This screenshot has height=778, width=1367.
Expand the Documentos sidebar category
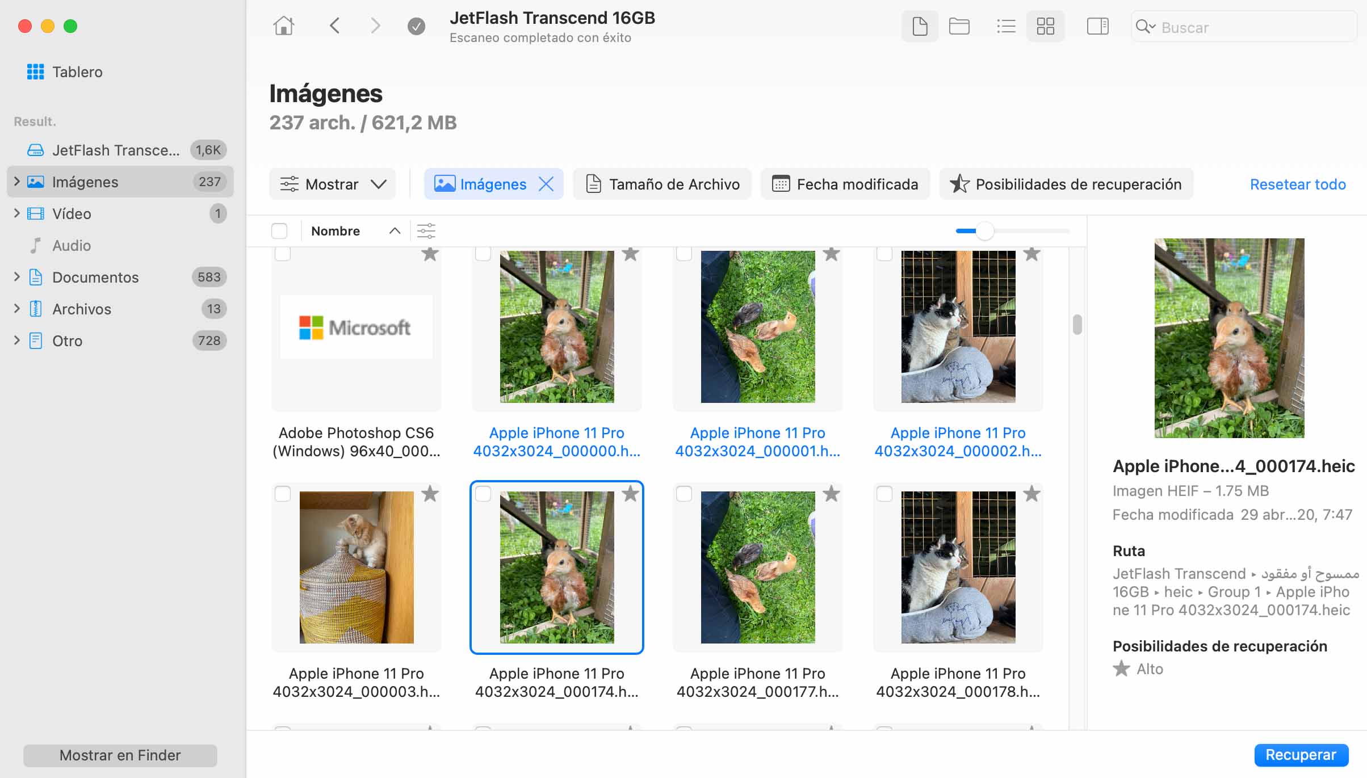tap(16, 277)
